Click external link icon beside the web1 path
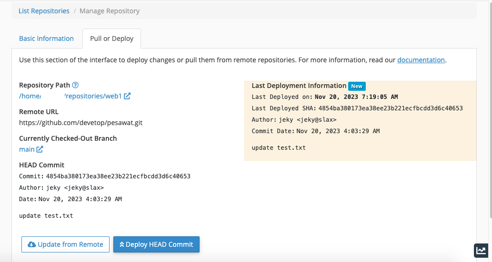This screenshot has height=262, width=492. pos(127,96)
